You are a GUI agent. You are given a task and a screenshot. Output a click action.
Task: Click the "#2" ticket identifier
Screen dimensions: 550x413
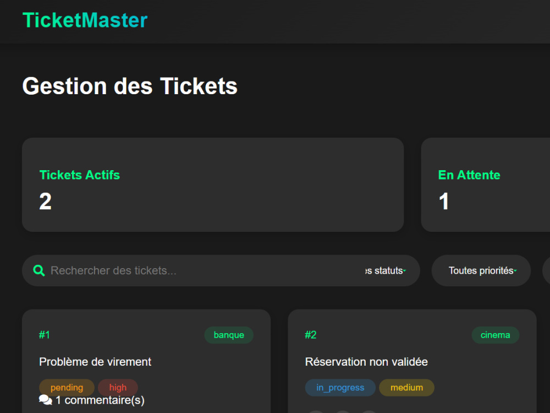click(311, 335)
